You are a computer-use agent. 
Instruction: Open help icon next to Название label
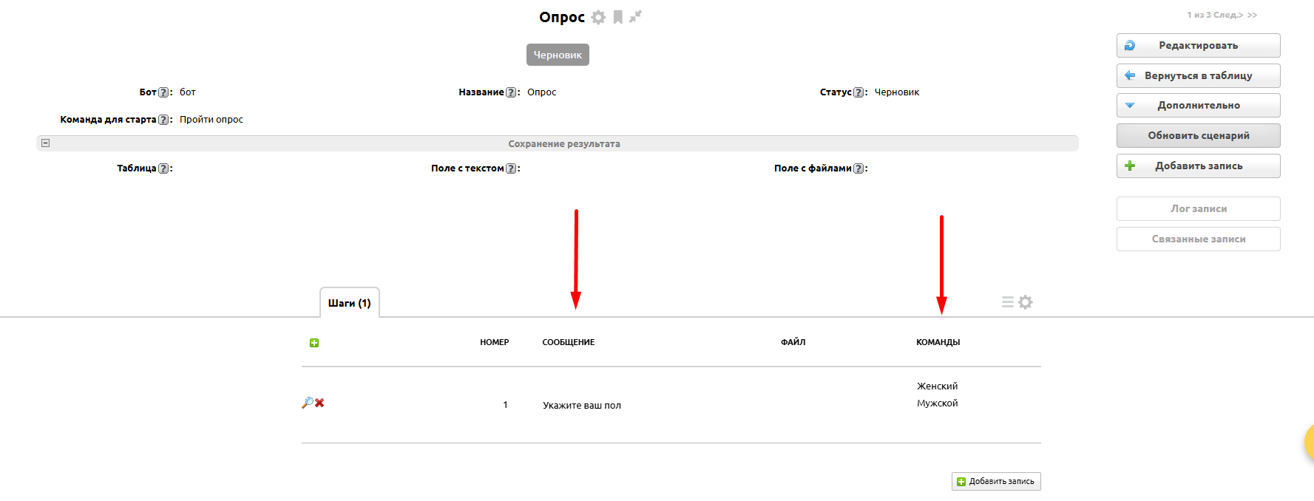[x=511, y=92]
